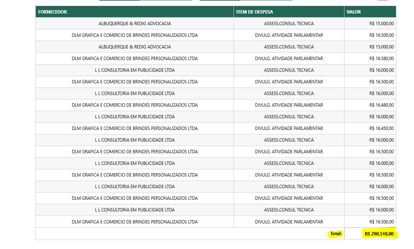Viewport: 414px width, 249px height.
Task: Select the R$ 16.450,00 value cell
Action: coord(381,128)
